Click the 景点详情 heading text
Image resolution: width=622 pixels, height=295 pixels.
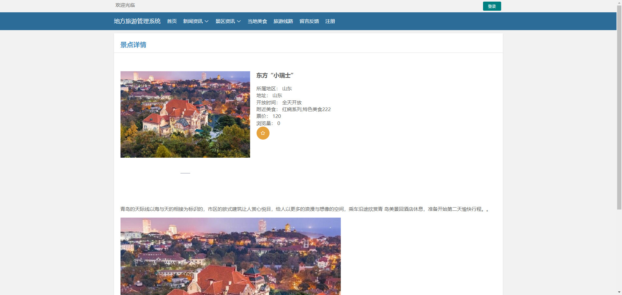(133, 45)
